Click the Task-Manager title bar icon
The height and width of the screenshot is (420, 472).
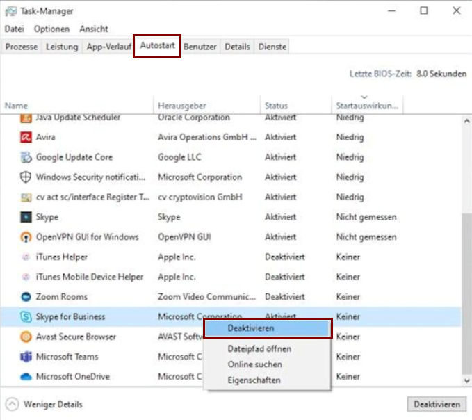point(11,11)
